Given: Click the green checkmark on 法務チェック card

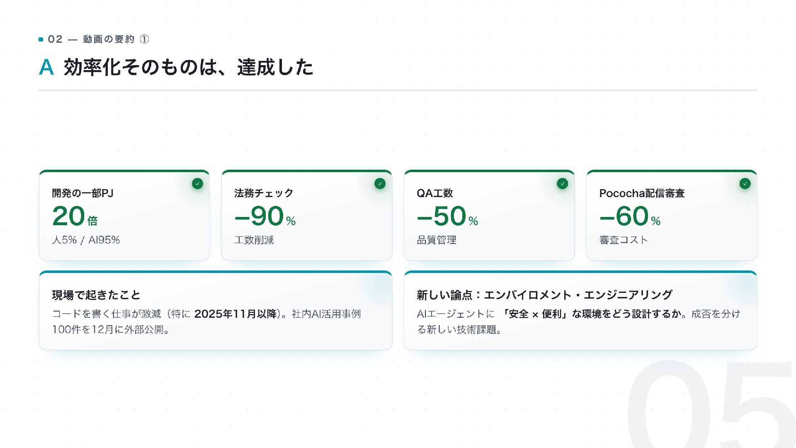Looking at the screenshot, I should point(380,183).
